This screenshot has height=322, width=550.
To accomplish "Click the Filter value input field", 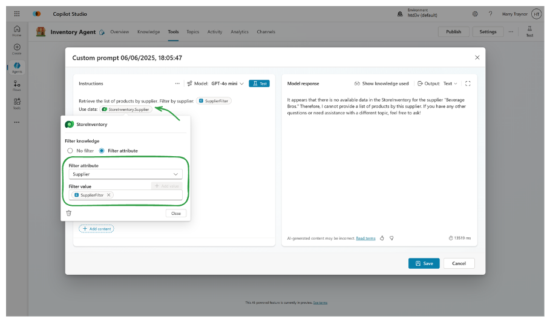I will pos(126,195).
